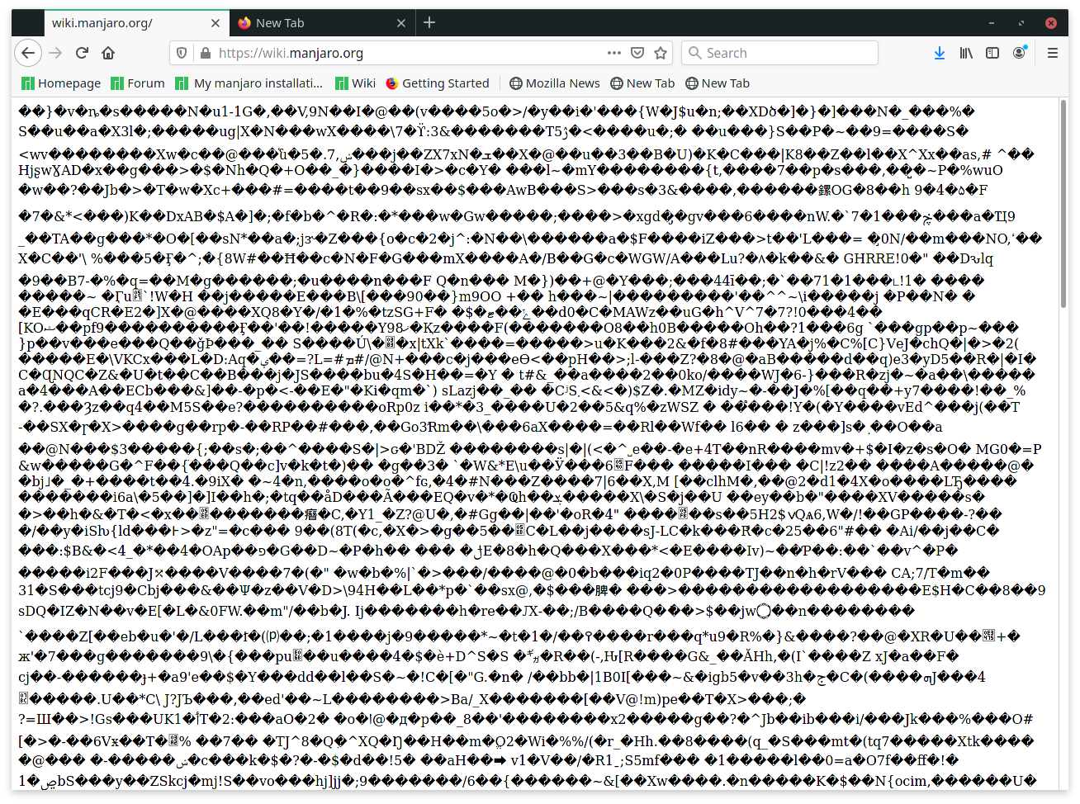1080x804 pixels.
Task: Open the Library menu
Action: (965, 53)
